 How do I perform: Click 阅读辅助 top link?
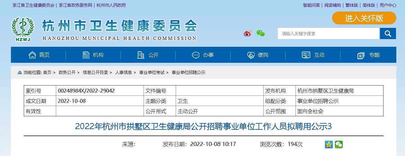pyautogui.click(x=332, y=5)
